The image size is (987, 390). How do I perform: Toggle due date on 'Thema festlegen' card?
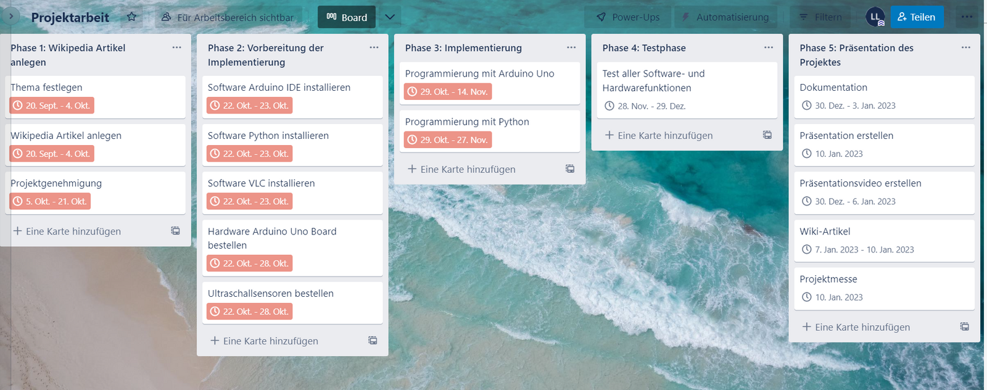click(x=52, y=106)
